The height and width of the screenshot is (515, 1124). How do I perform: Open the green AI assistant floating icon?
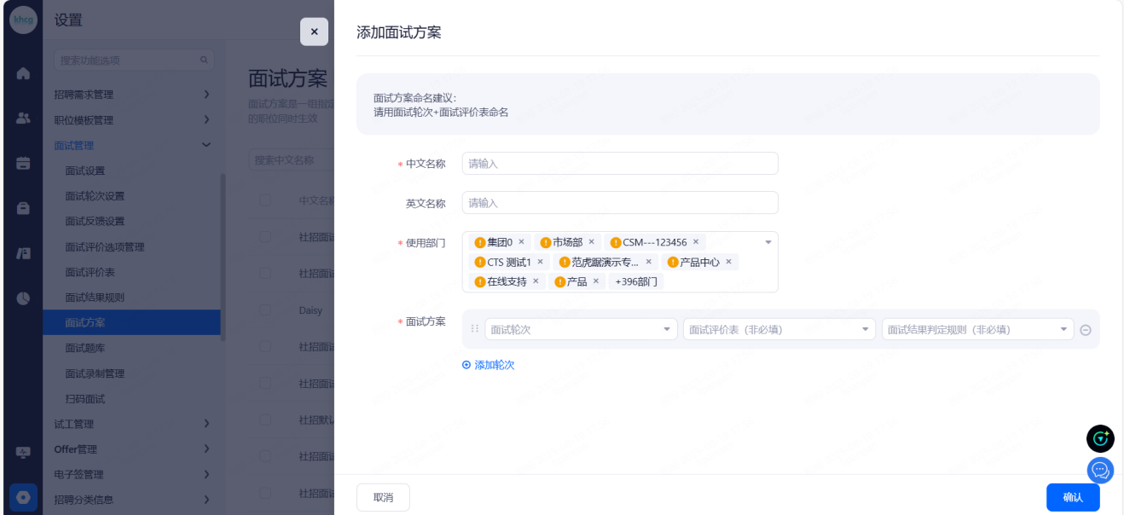pyautogui.click(x=1100, y=438)
